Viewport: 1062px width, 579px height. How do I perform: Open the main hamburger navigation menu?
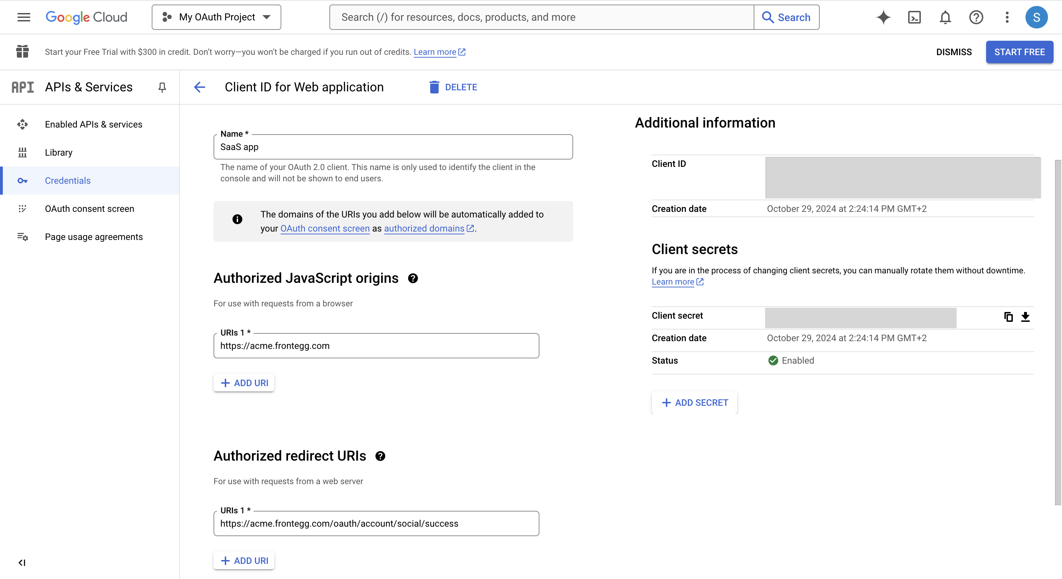pyautogui.click(x=24, y=17)
